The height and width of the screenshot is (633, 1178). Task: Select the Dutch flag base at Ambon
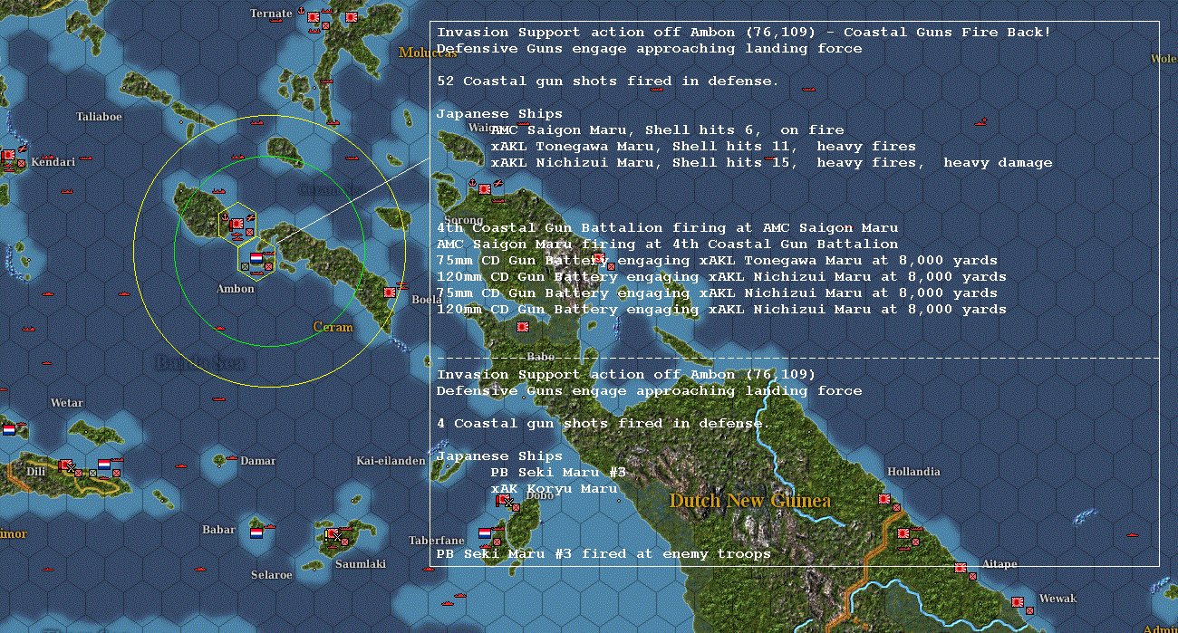tap(256, 258)
